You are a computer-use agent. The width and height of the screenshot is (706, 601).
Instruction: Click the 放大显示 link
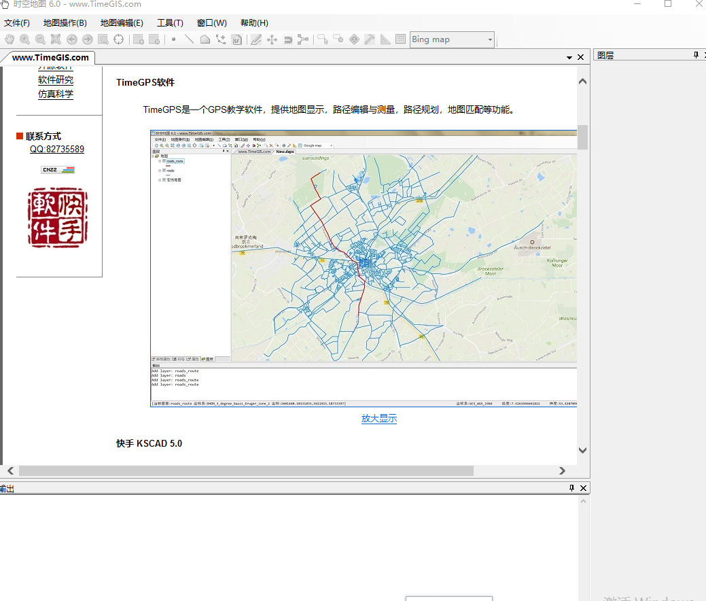(x=379, y=418)
